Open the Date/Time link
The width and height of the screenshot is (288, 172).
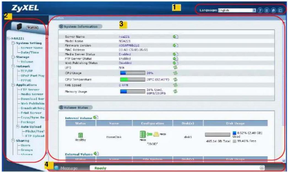point(30,52)
